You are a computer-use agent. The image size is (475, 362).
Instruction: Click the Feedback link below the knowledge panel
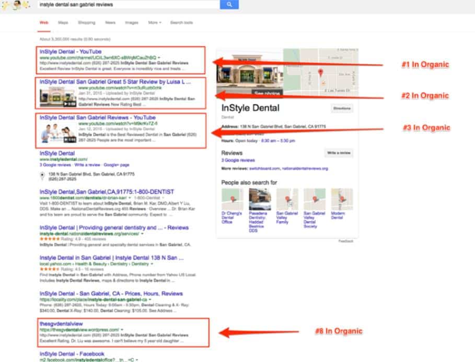345,242
